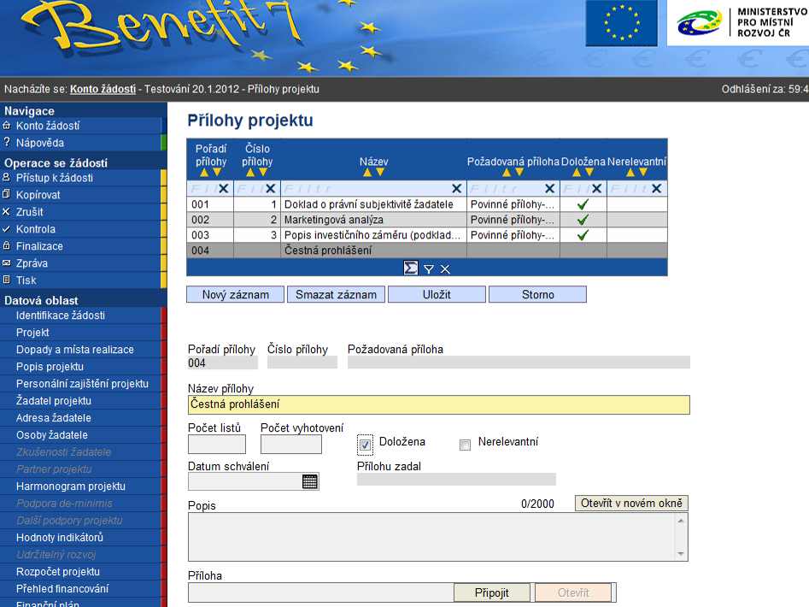
Task: Click the Storno button
Action: (537, 294)
